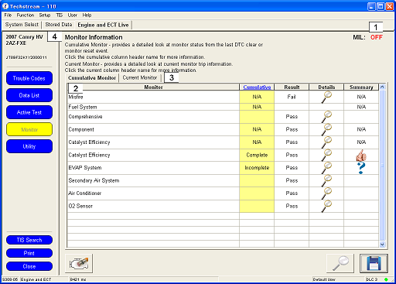Click the Monitor column header
The height and width of the screenshot is (284, 396).
(x=153, y=87)
